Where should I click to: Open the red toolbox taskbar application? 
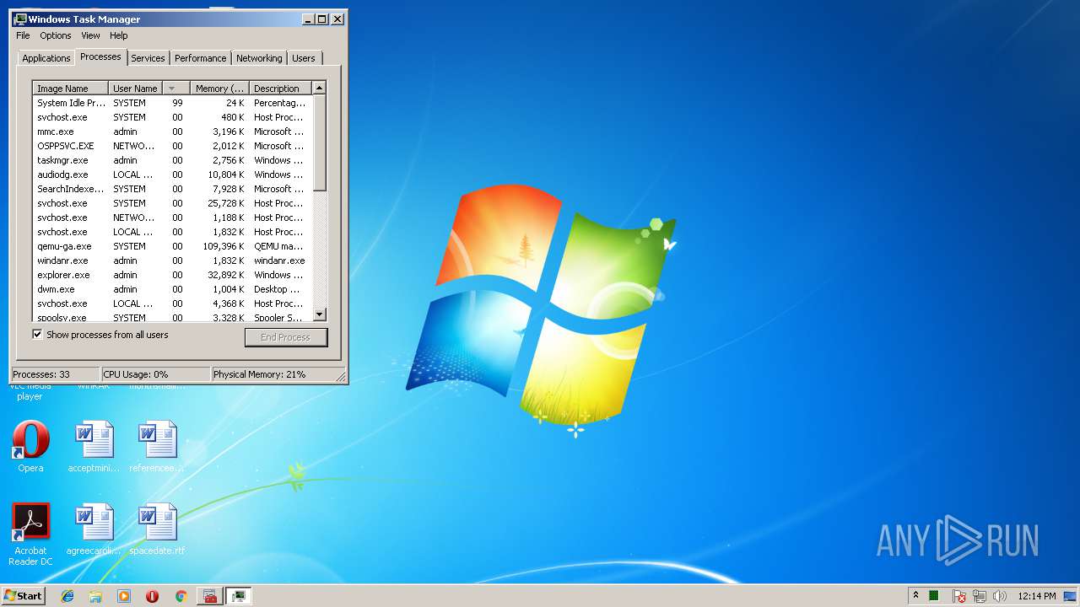210,596
